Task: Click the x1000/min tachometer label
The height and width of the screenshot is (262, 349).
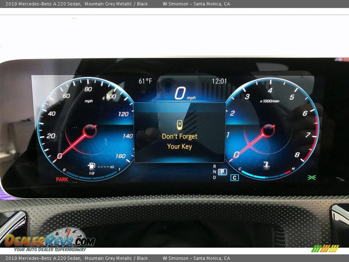Action: coord(269,101)
